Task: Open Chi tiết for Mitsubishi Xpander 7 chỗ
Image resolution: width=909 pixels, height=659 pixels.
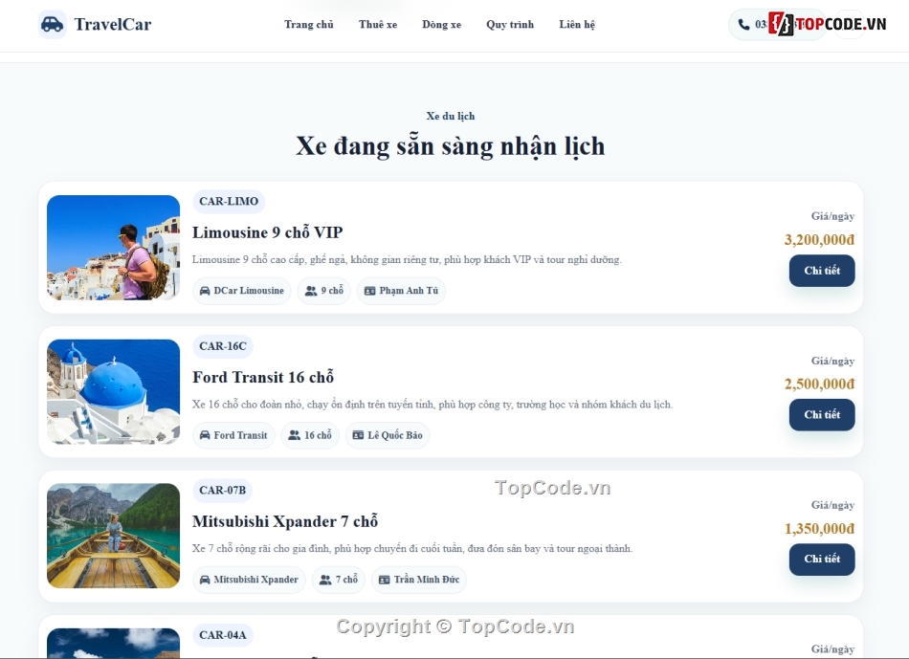Action: [x=822, y=560]
